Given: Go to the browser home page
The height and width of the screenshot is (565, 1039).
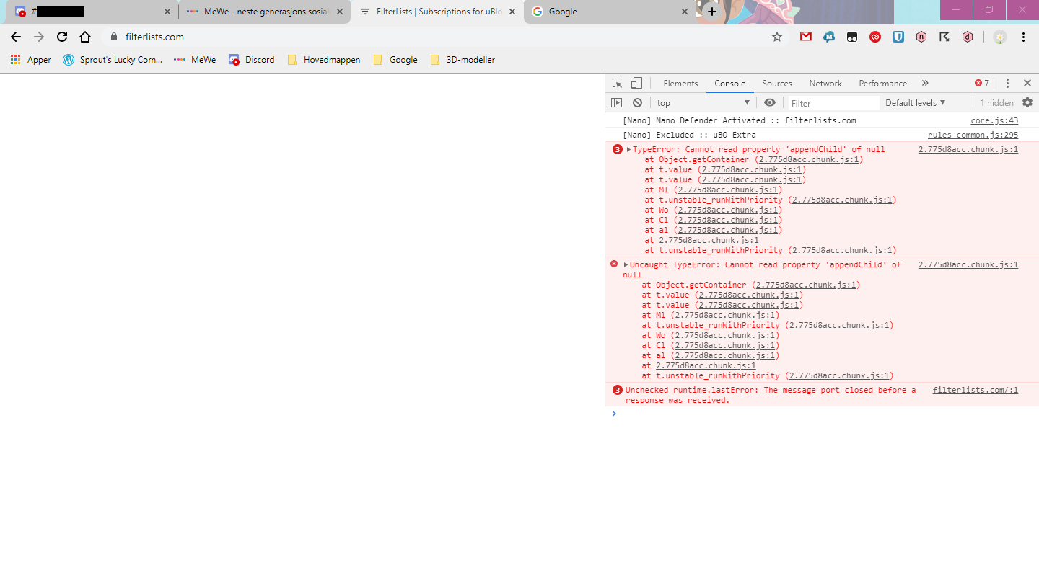Looking at the screenshot, I should [85, 37].
